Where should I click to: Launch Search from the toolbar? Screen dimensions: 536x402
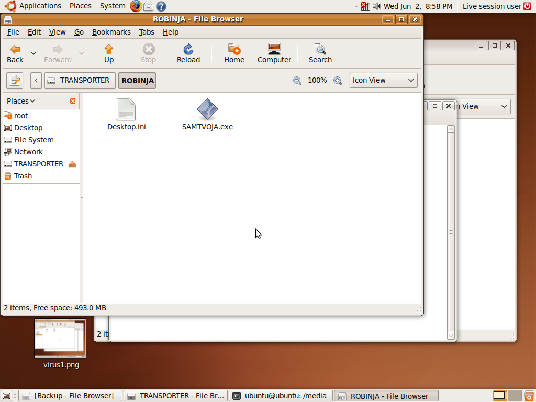[320, 50]
